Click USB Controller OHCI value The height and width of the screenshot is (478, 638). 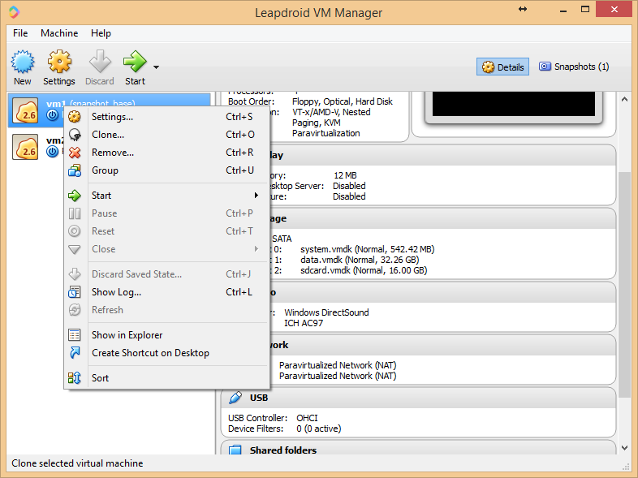pyautogui.click(x=307, y=418)
